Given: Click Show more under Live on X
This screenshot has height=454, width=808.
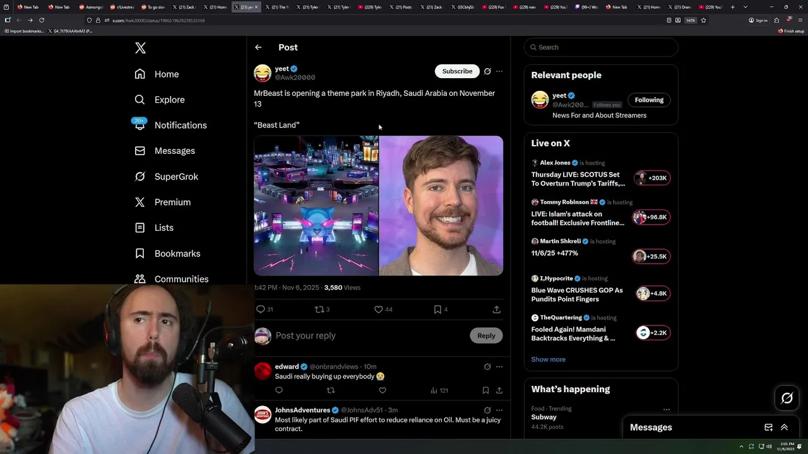Looking at the screenshot, I should tap(548, 359).
